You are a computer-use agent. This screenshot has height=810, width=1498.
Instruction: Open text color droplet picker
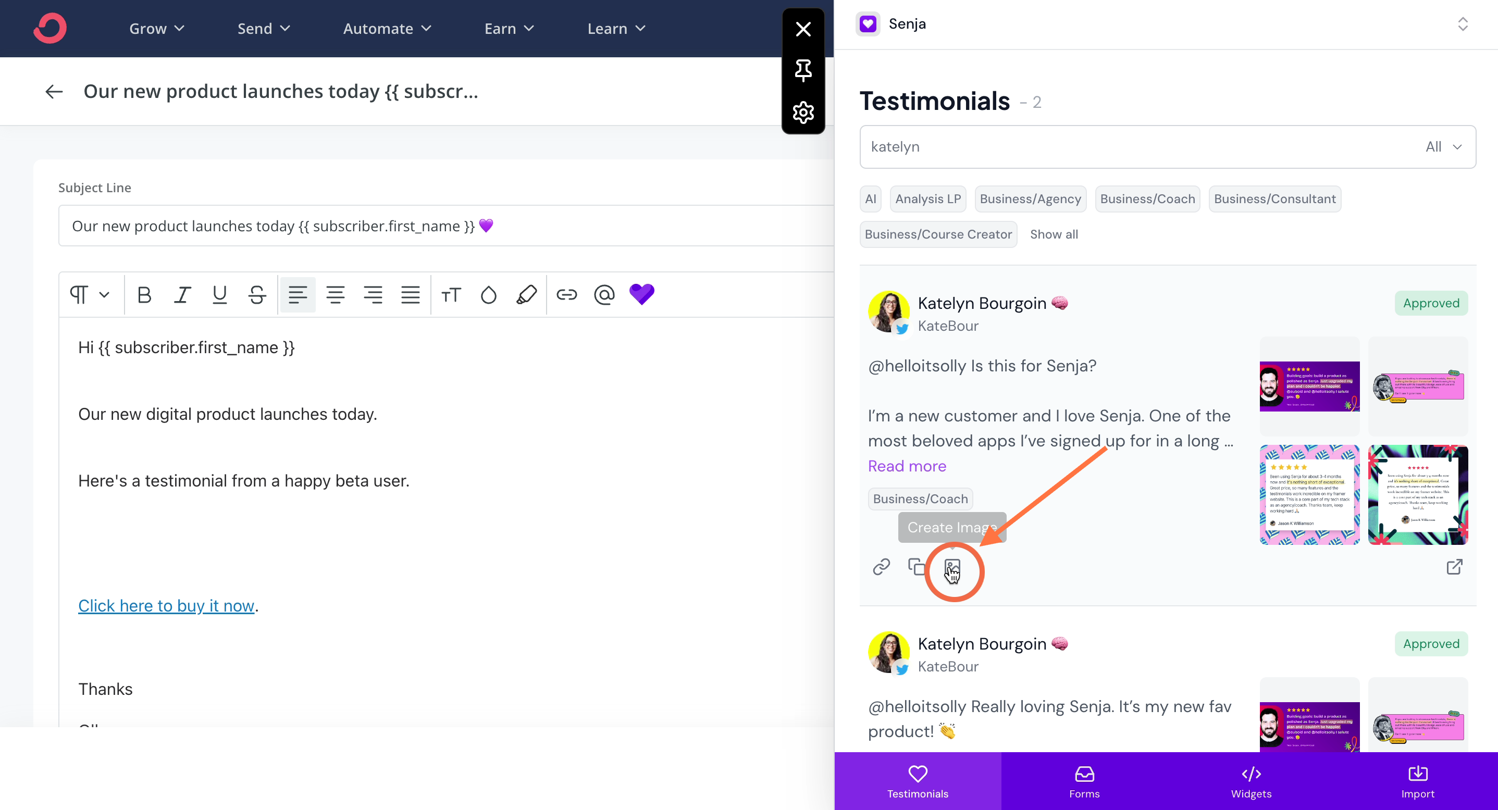click(489, 295)
